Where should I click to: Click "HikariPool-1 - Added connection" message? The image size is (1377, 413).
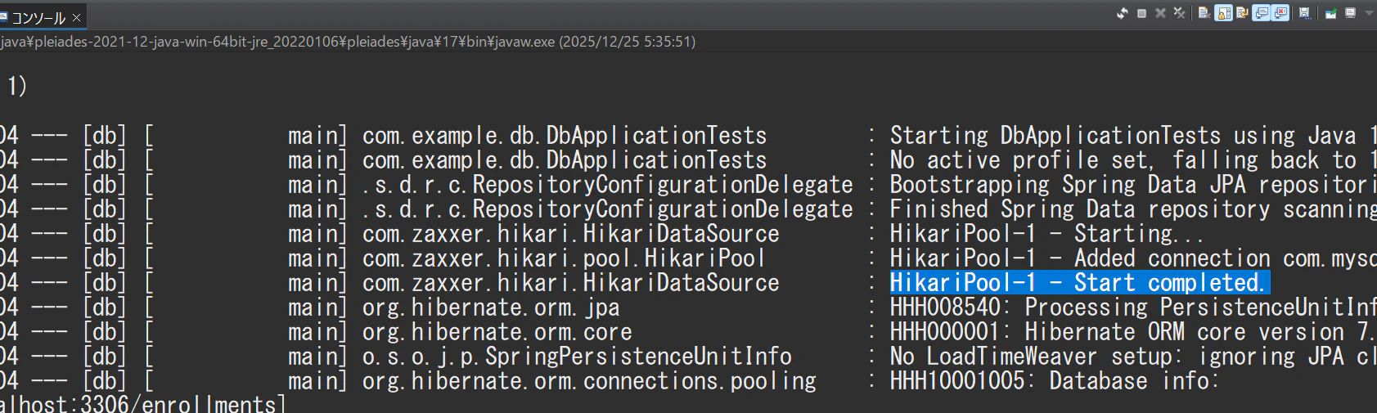1132,258
